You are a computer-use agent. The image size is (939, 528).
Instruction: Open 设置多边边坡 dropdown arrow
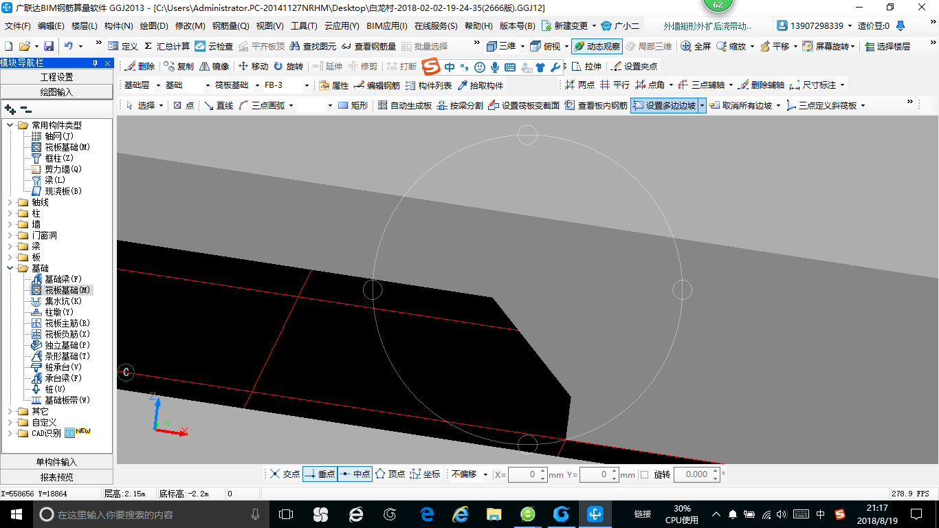coord(702,105)
